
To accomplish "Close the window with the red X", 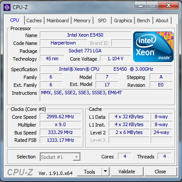I will tap(168, 6).
